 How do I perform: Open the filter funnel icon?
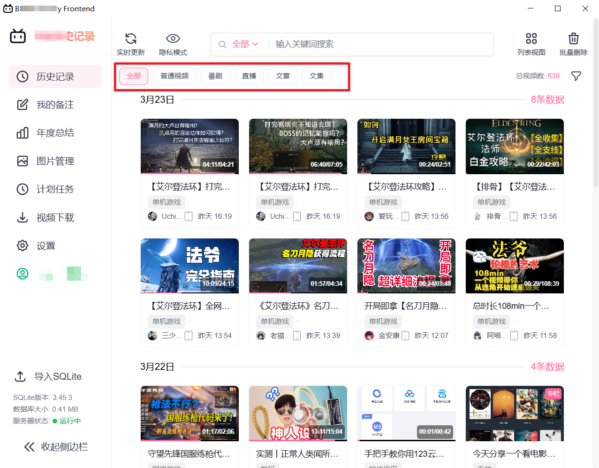pos(576,76)
